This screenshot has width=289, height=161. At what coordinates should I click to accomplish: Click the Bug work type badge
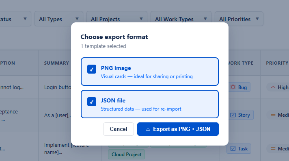pos(239,87)
